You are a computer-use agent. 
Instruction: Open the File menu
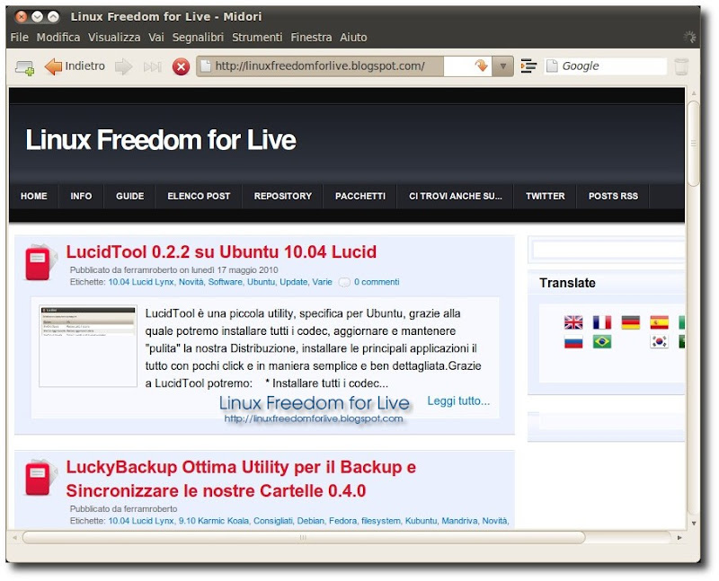click(19, 37)
